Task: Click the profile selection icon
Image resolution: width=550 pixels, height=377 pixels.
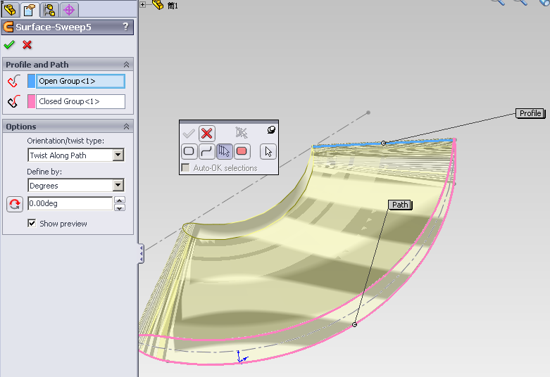Action: click(13, 81)
